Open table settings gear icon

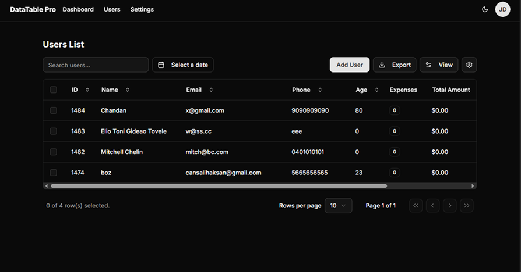(x=469, y=65)
